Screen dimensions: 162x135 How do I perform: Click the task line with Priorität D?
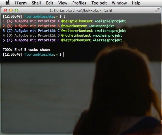62,35
